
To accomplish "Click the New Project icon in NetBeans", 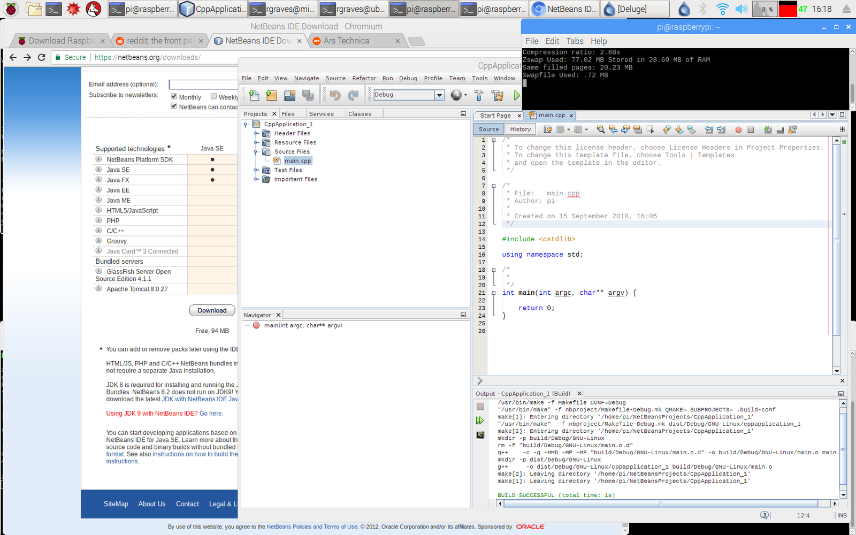I will pyautogui.click(x=272, y=95).
